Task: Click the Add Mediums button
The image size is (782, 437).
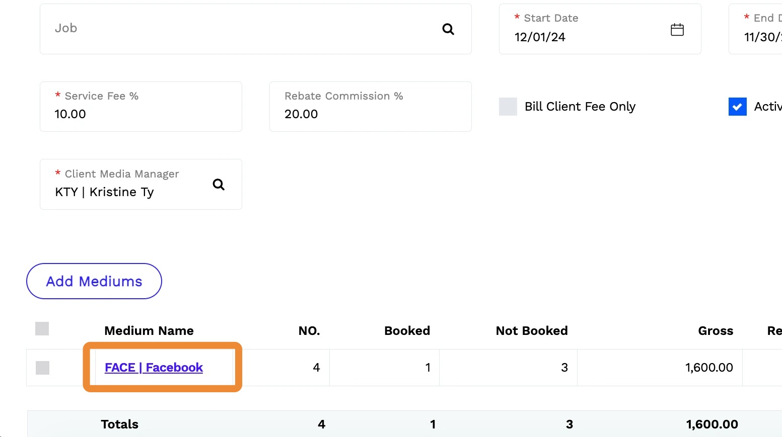Action: pos(94,281)
